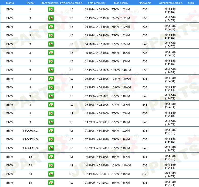199x187 pixels.
Task: Click the Marka column header
Action: point(10,3)
